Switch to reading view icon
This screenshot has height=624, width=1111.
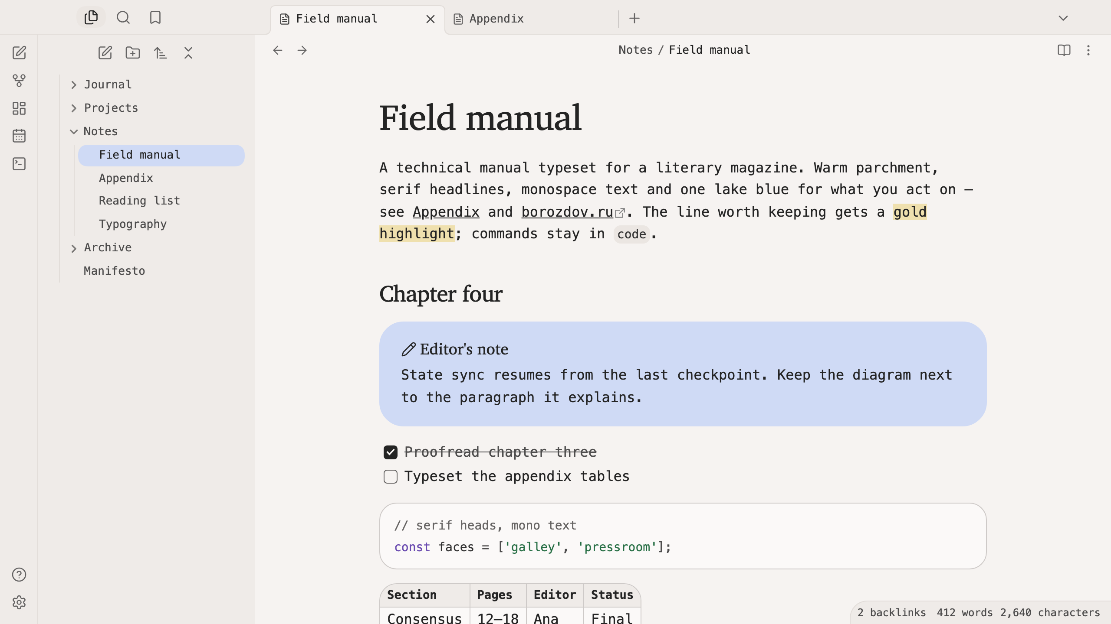(1064, 50)
